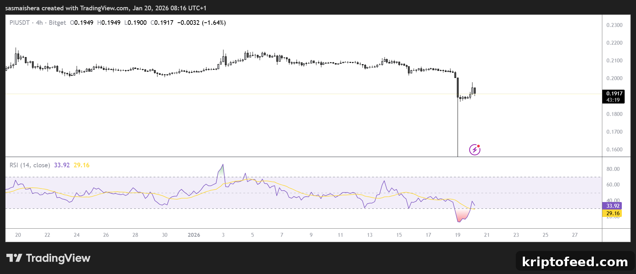The height and width of the screenshot is (274, 636).
Task: Click the purple RSI value 33.92 in legend
Action: (62, 165)
